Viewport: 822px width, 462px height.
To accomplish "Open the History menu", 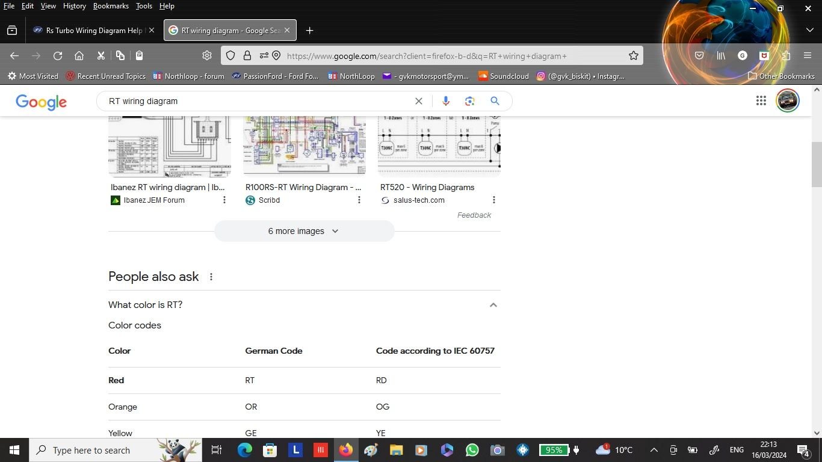I will 74,6.
